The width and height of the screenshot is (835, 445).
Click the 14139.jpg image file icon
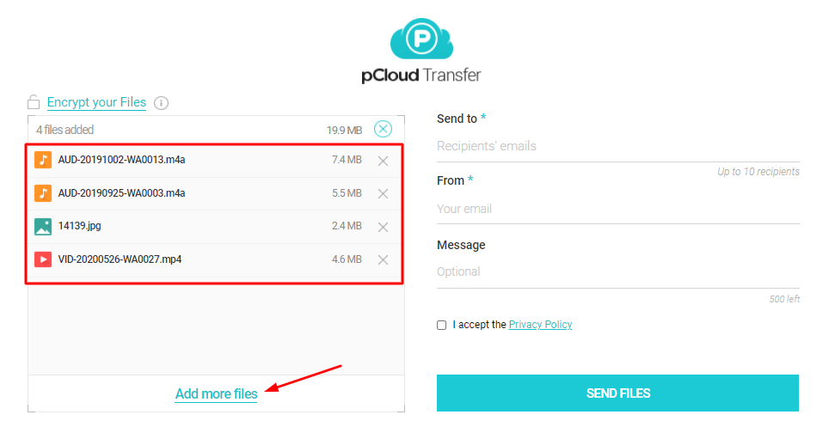[x=43, y=227]
